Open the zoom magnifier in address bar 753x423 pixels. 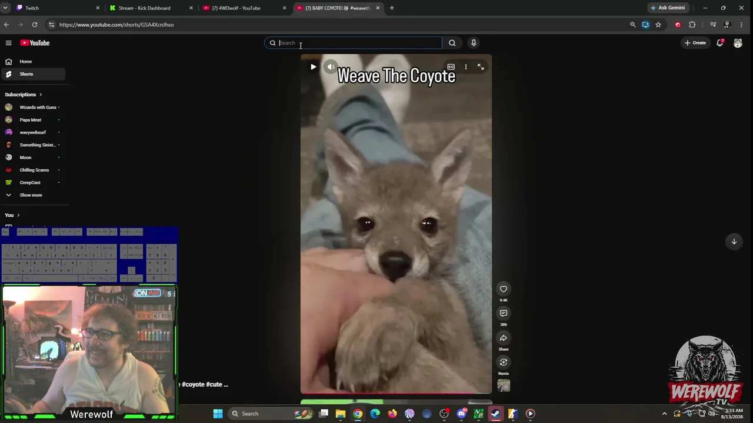[x=633, y=25]
